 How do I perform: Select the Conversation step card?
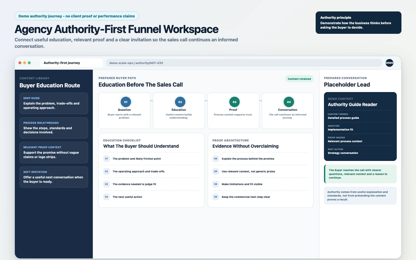pos(288,111)
